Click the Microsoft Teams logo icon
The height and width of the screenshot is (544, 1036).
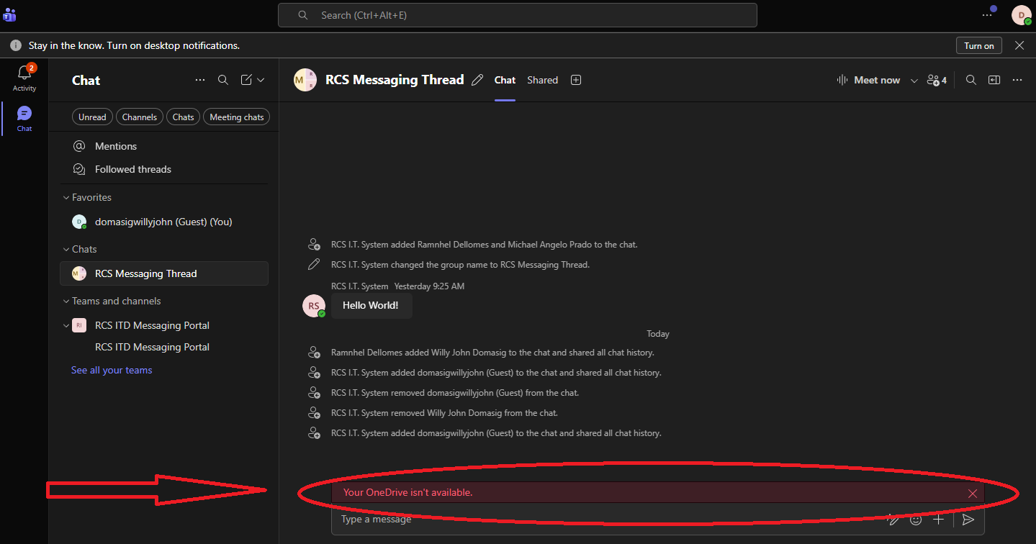point(9,14)
